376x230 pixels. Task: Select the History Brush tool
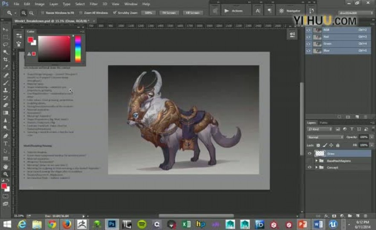click(5, 98)
